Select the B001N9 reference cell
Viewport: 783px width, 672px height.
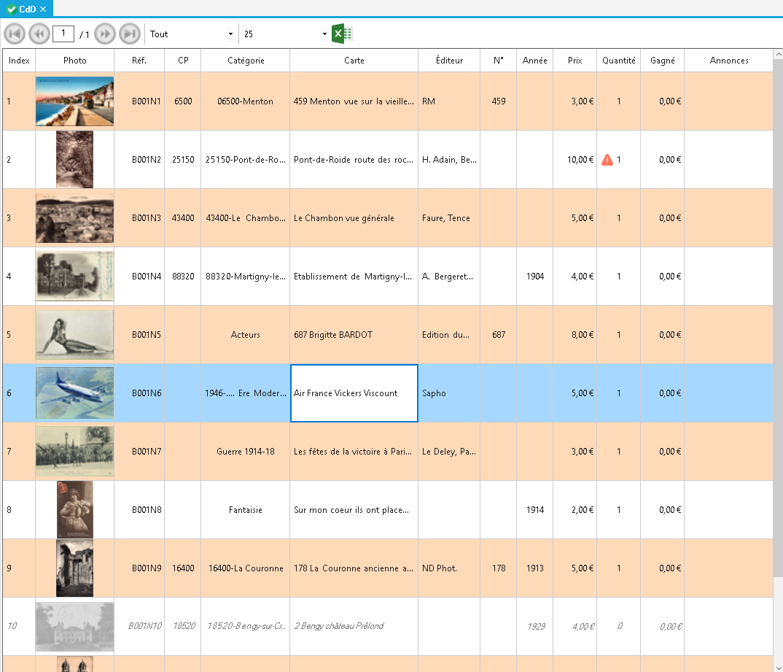147,568
